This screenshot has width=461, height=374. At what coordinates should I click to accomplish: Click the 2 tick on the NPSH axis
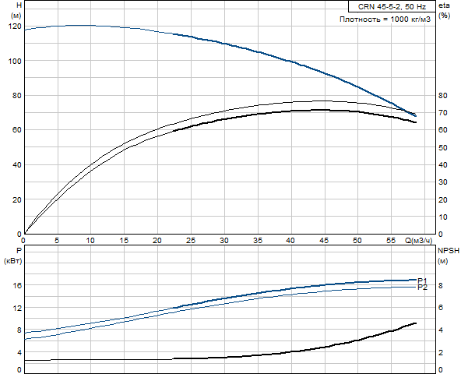tap(441, 352)
